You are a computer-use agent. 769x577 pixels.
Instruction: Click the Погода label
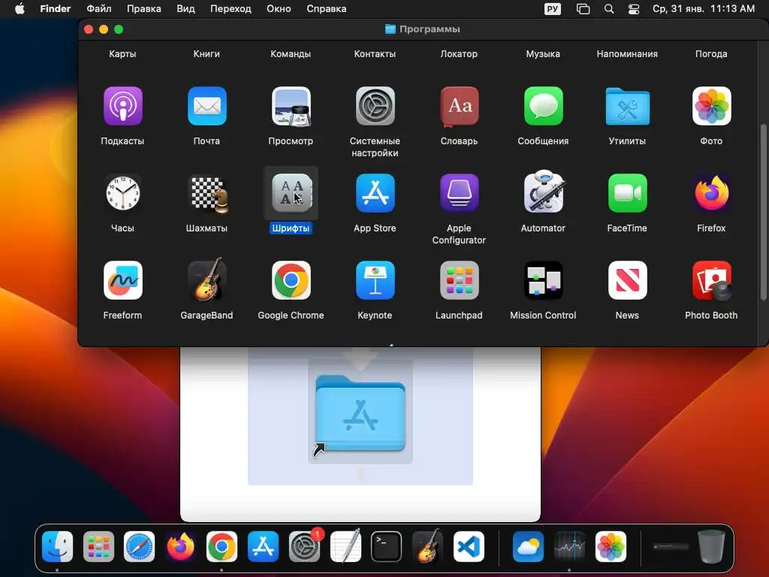pos(711,54)
